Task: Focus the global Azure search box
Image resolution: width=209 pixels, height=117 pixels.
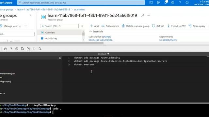Action: coord(81,3)
